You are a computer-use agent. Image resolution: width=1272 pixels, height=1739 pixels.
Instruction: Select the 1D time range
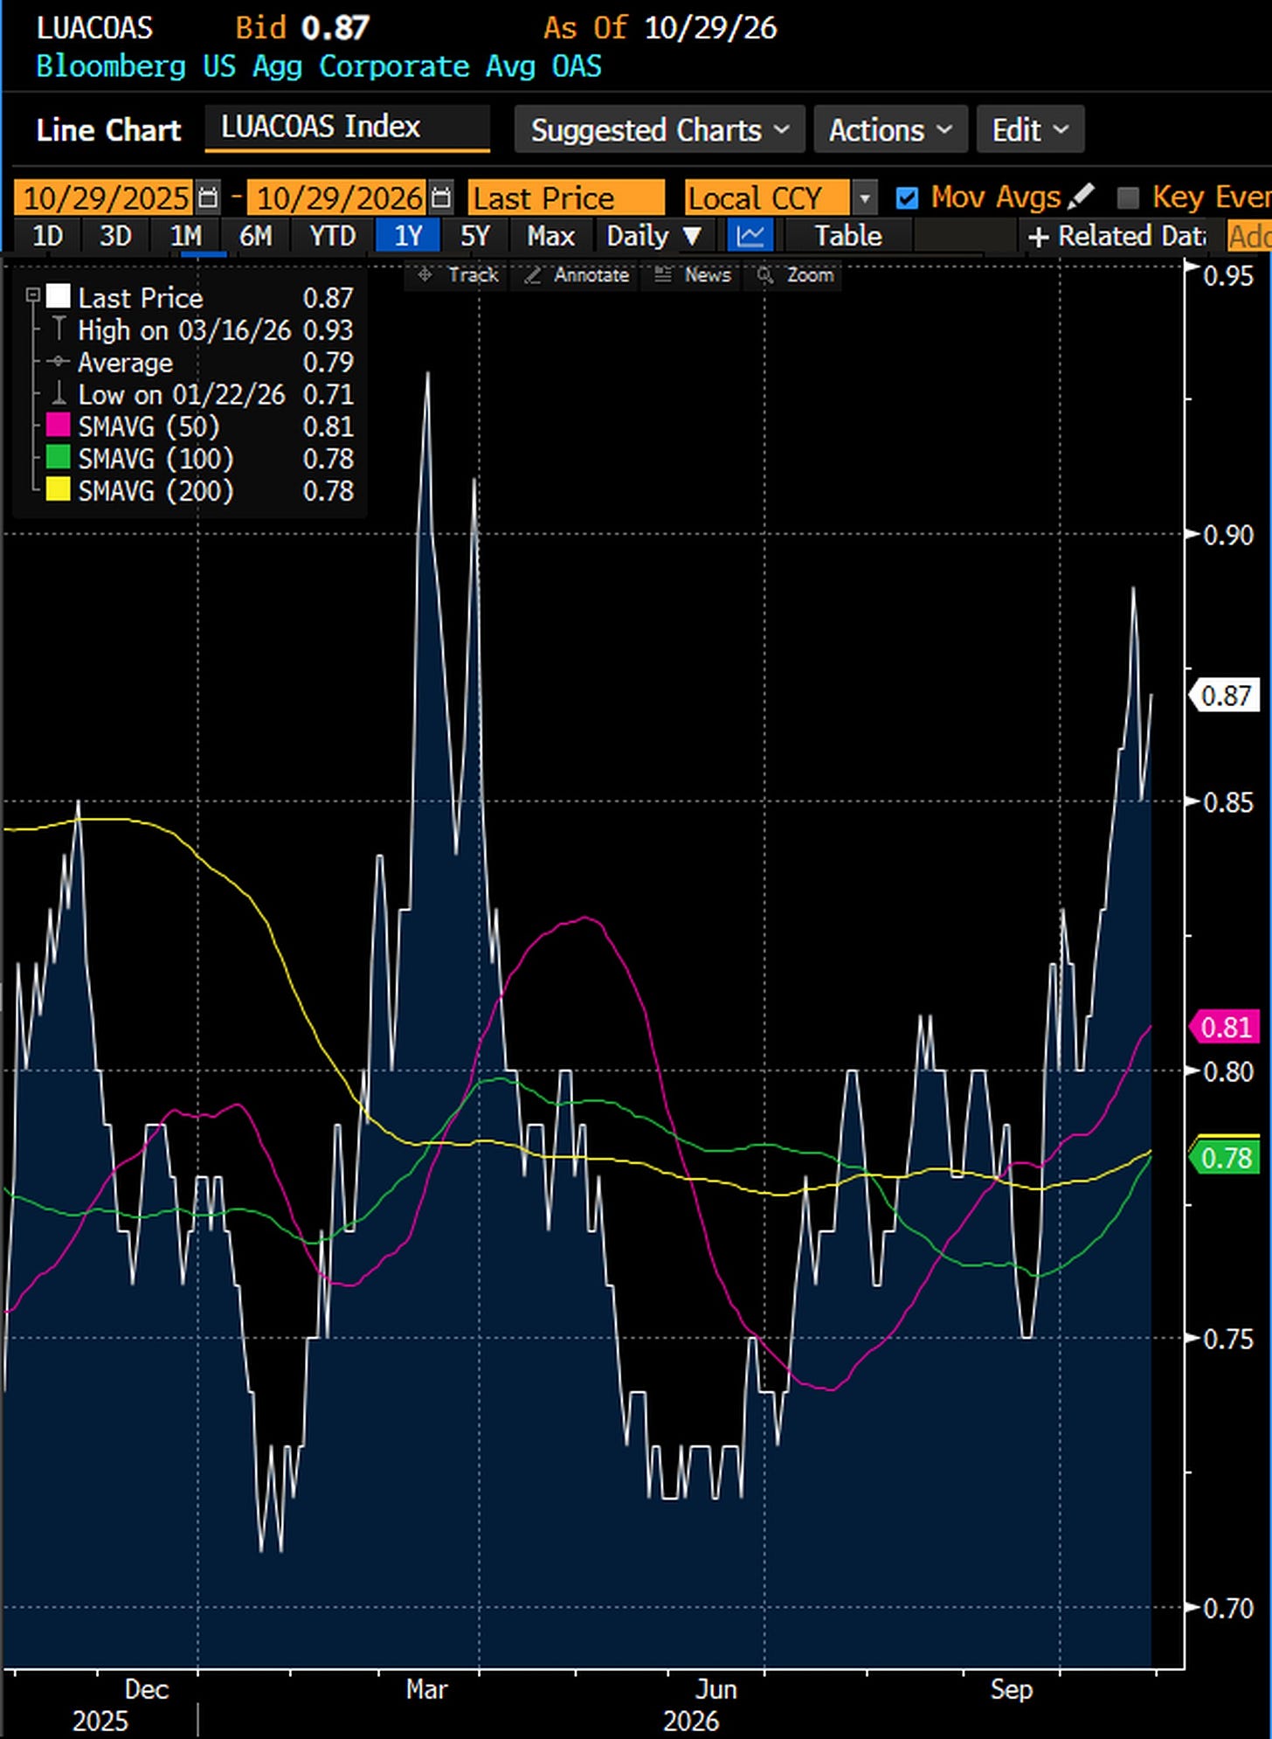(47, 236)
